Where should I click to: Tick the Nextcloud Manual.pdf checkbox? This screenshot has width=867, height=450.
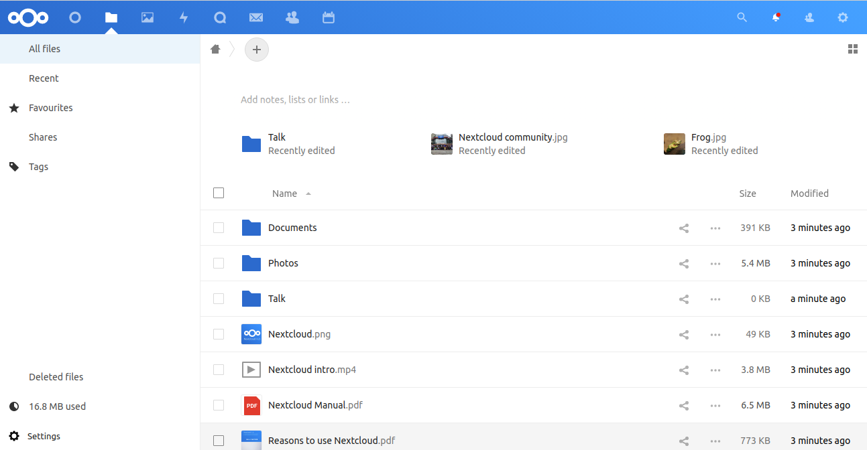(219, 405)
